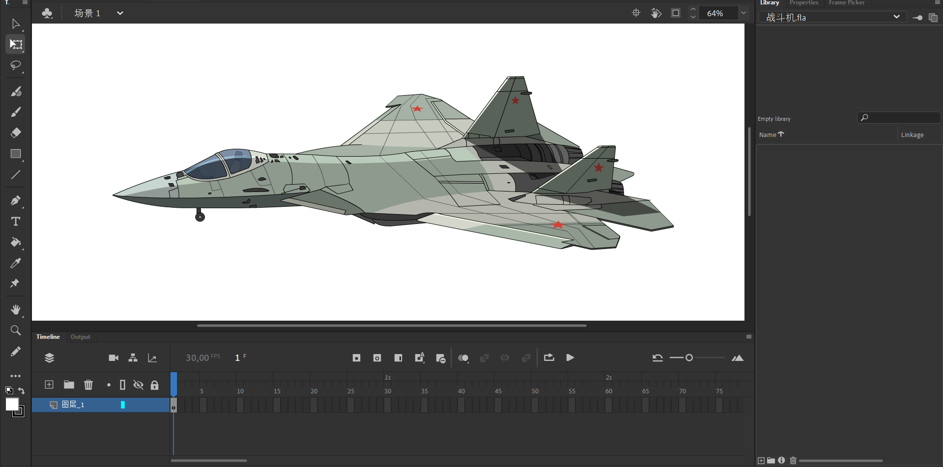Select the Eraser tool
943x467 pixels.
pyautogui.click(x=16, y=133)
